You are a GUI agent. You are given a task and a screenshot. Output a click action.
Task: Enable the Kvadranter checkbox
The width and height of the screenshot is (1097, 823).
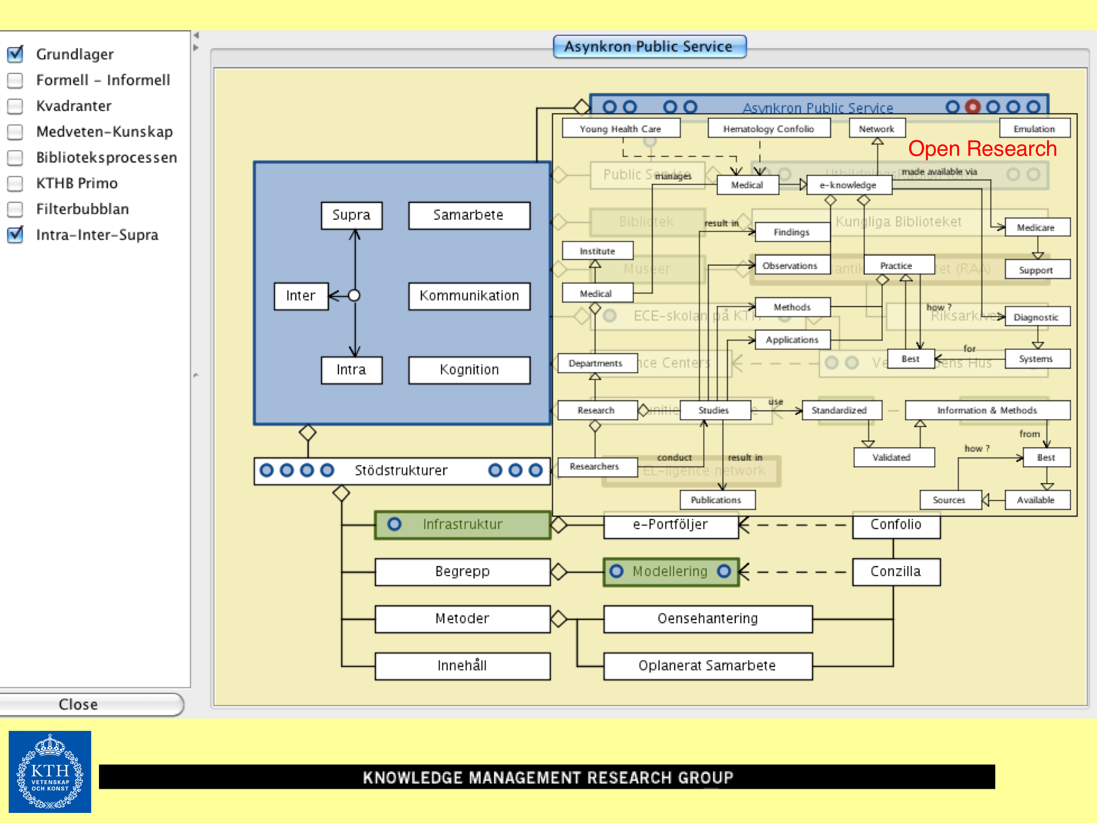(16, 106)
